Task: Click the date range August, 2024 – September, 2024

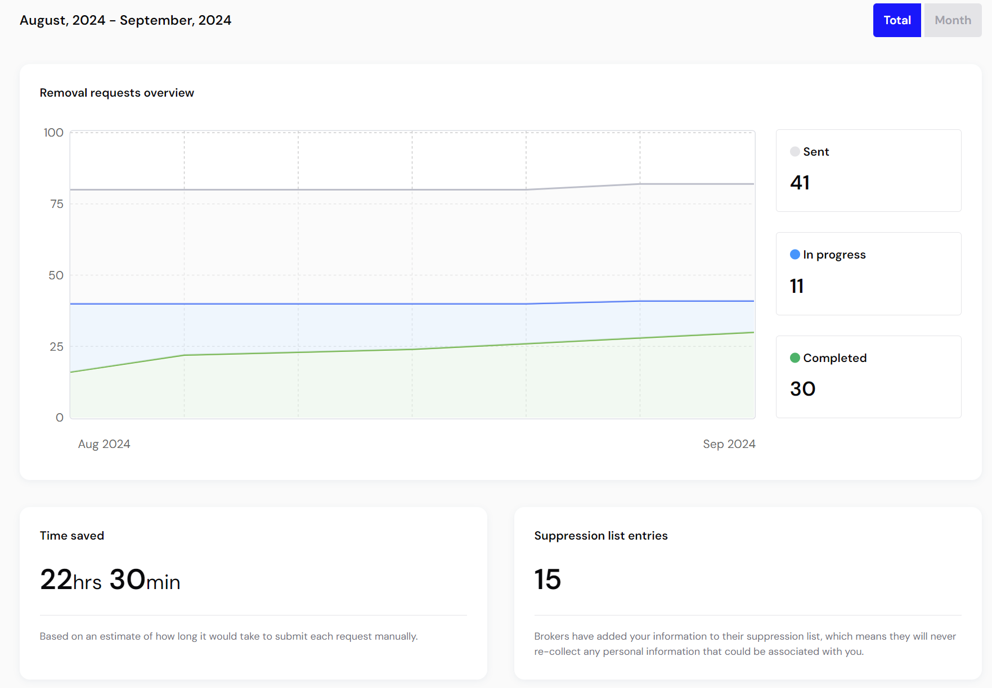Action: tap(125, 20)
